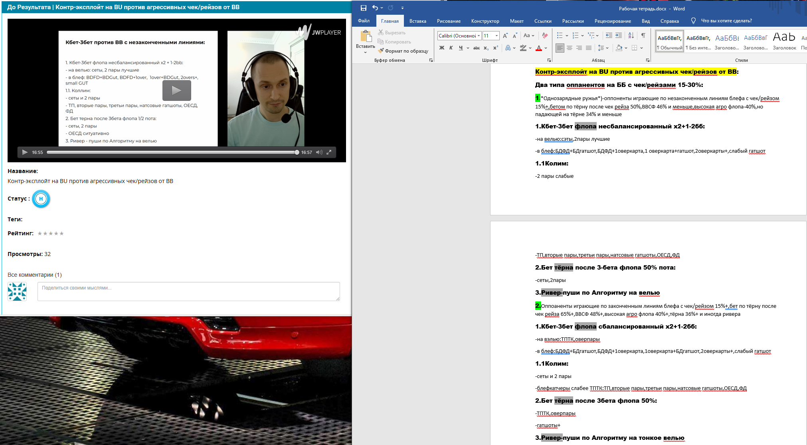The image size is (807, 445).
Task: Toggle italic К formatting
Action: (x=451, y=48)
